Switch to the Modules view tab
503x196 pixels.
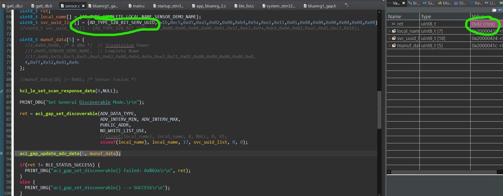tap(444, 3)
